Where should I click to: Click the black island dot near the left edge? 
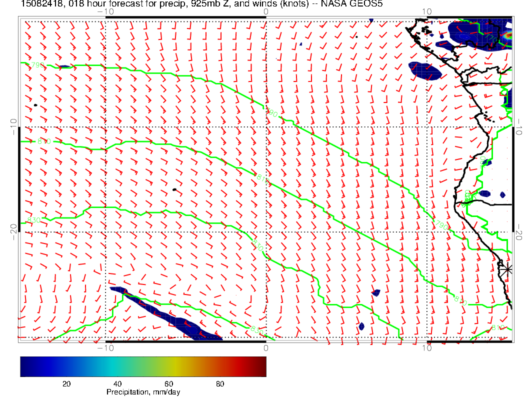click(35, 105)
